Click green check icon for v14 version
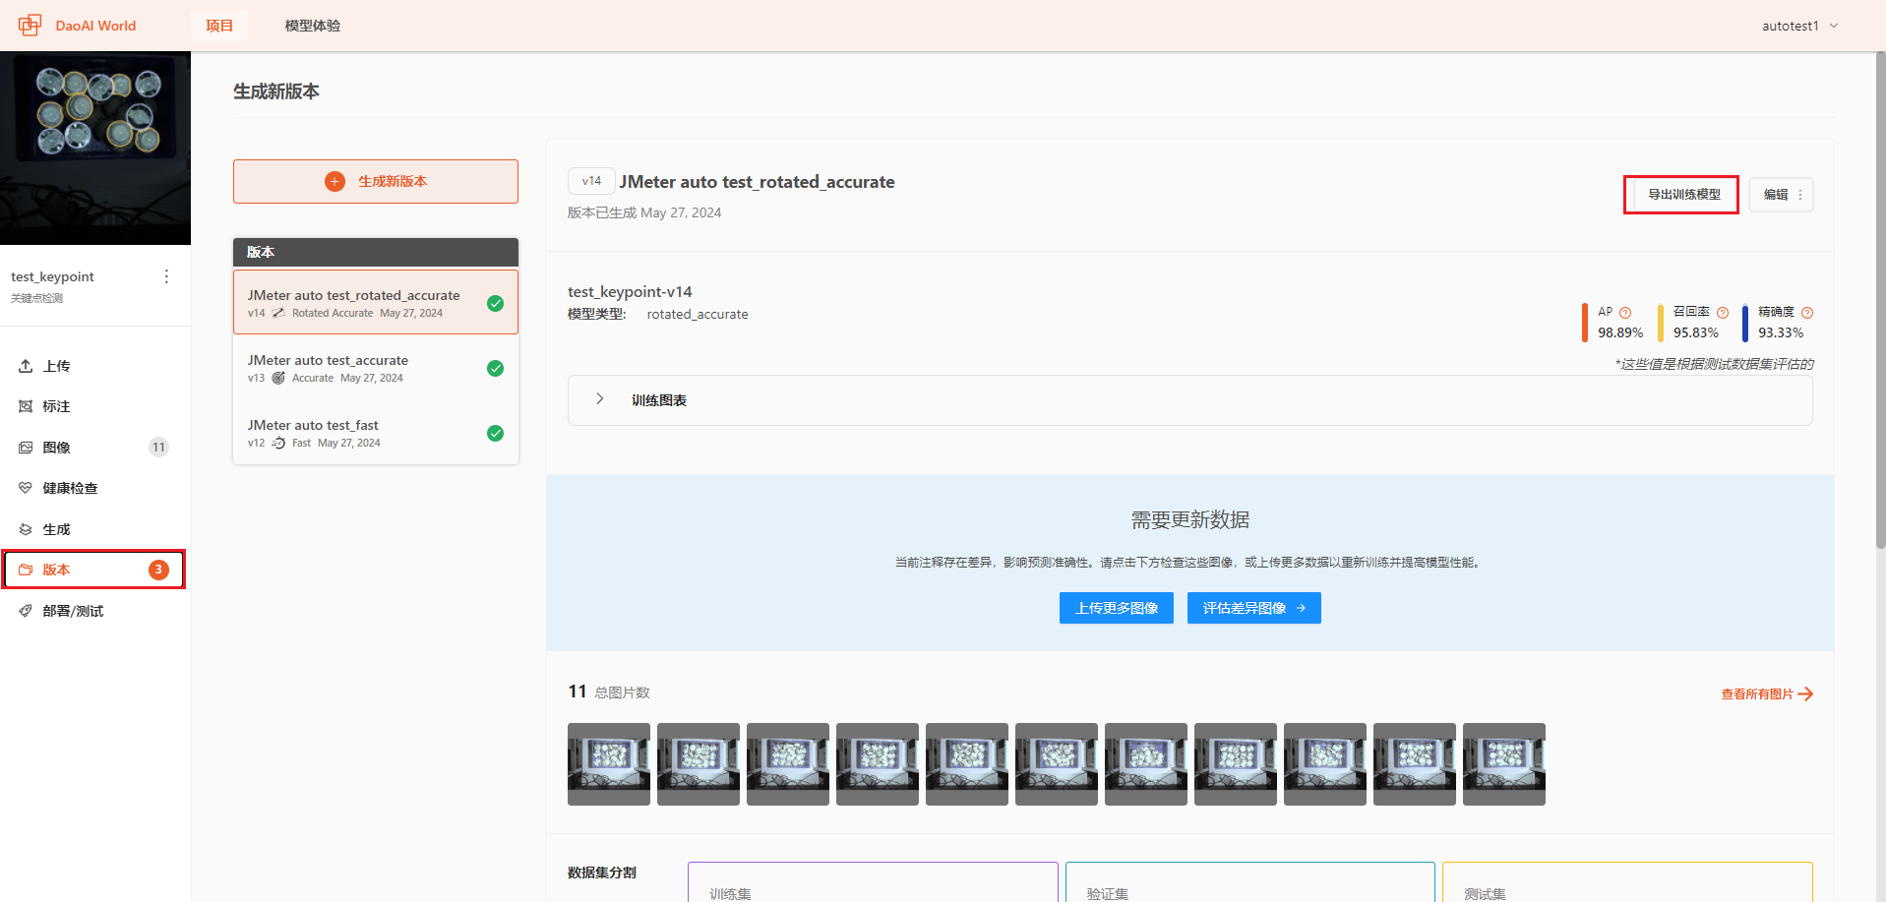 [x=496, y=303]
